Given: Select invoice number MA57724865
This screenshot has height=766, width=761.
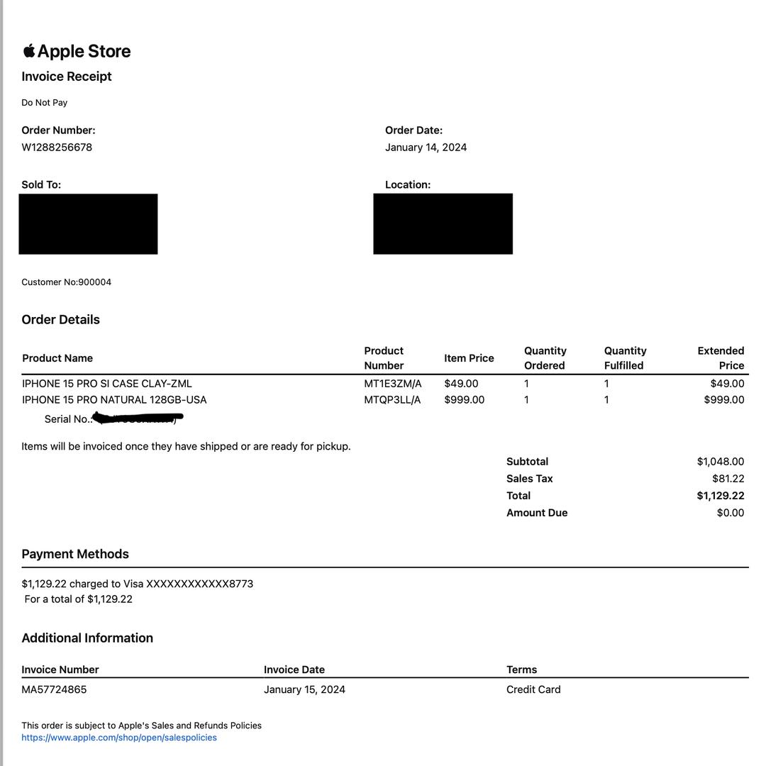Looking at the screenshot, I should (x=54, y=689).
